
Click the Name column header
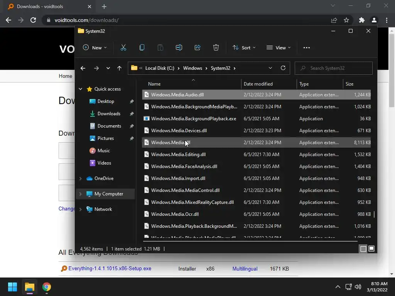[x=154, y=84]
